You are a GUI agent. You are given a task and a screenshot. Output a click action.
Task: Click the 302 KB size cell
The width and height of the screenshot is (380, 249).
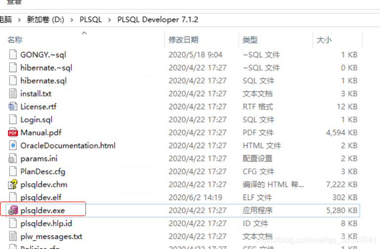coord(344,198)
